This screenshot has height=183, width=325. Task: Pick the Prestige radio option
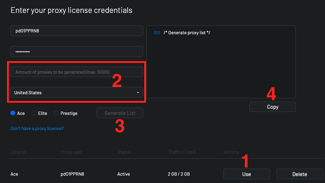click(56, 113)
